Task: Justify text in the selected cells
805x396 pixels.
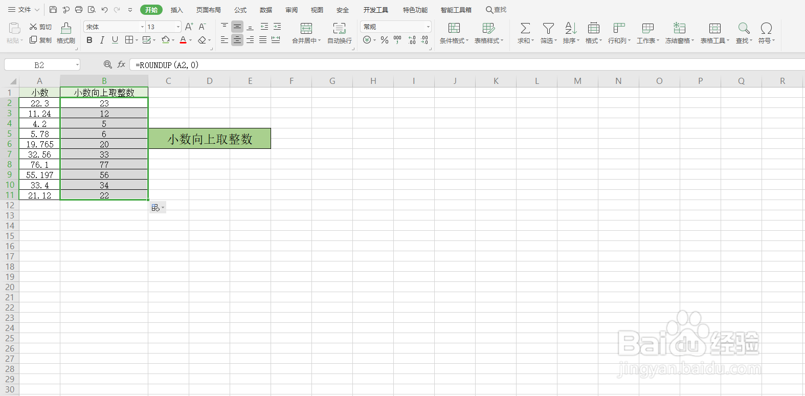Action: [x=263, y=40]
